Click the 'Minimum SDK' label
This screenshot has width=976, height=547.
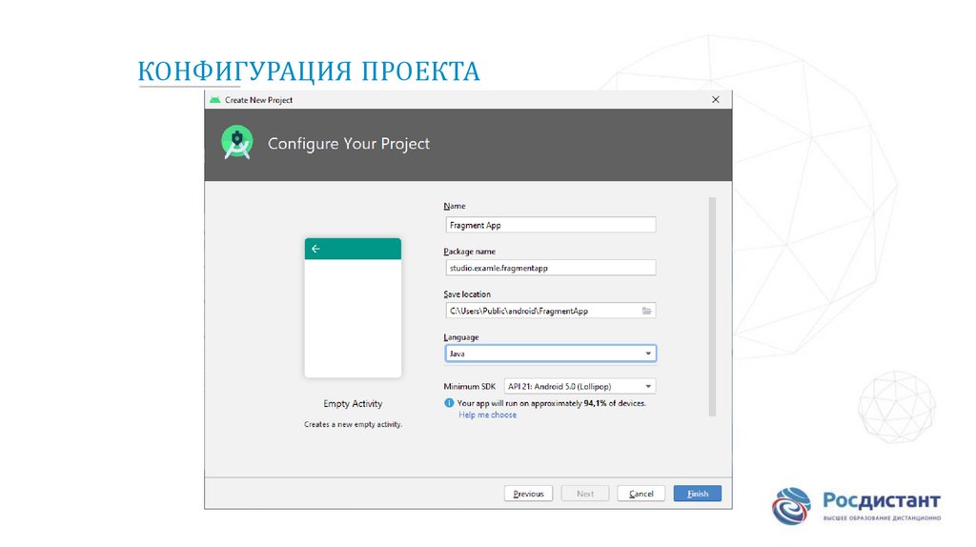[469, 387]
